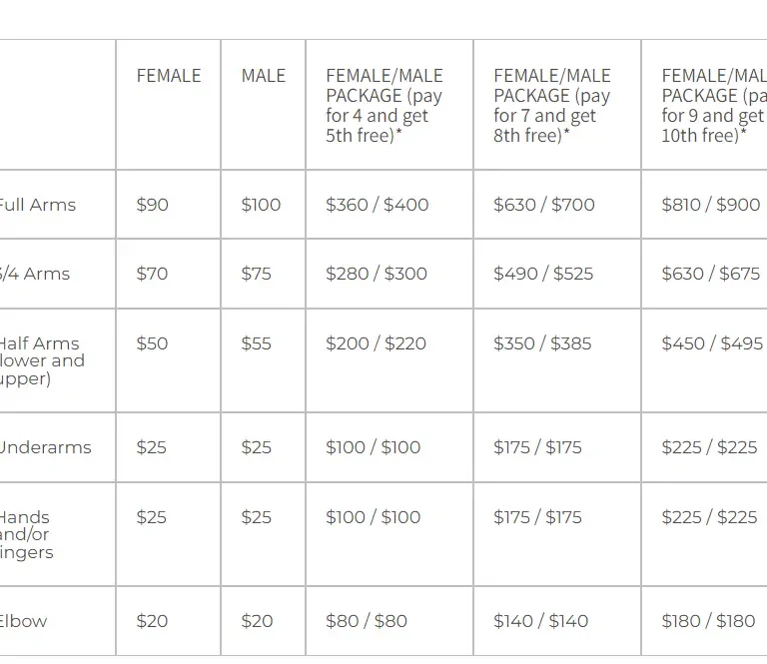
Task: Click the FEMALE column header
Action: pyautogui.click(x=168, y=76)
